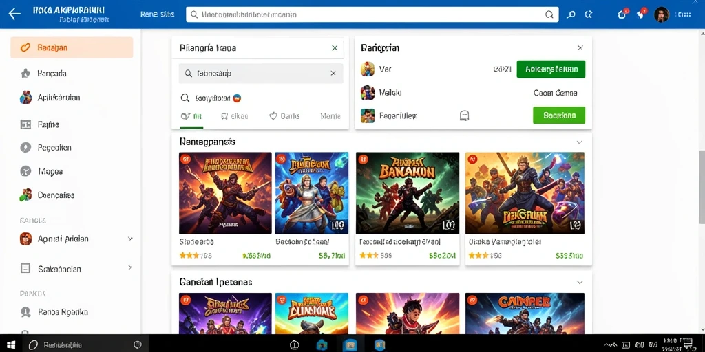The height and width of the screenshot is (352, 705).
Task: Expand the Srakebacian chevron
Action: [130, 267]
